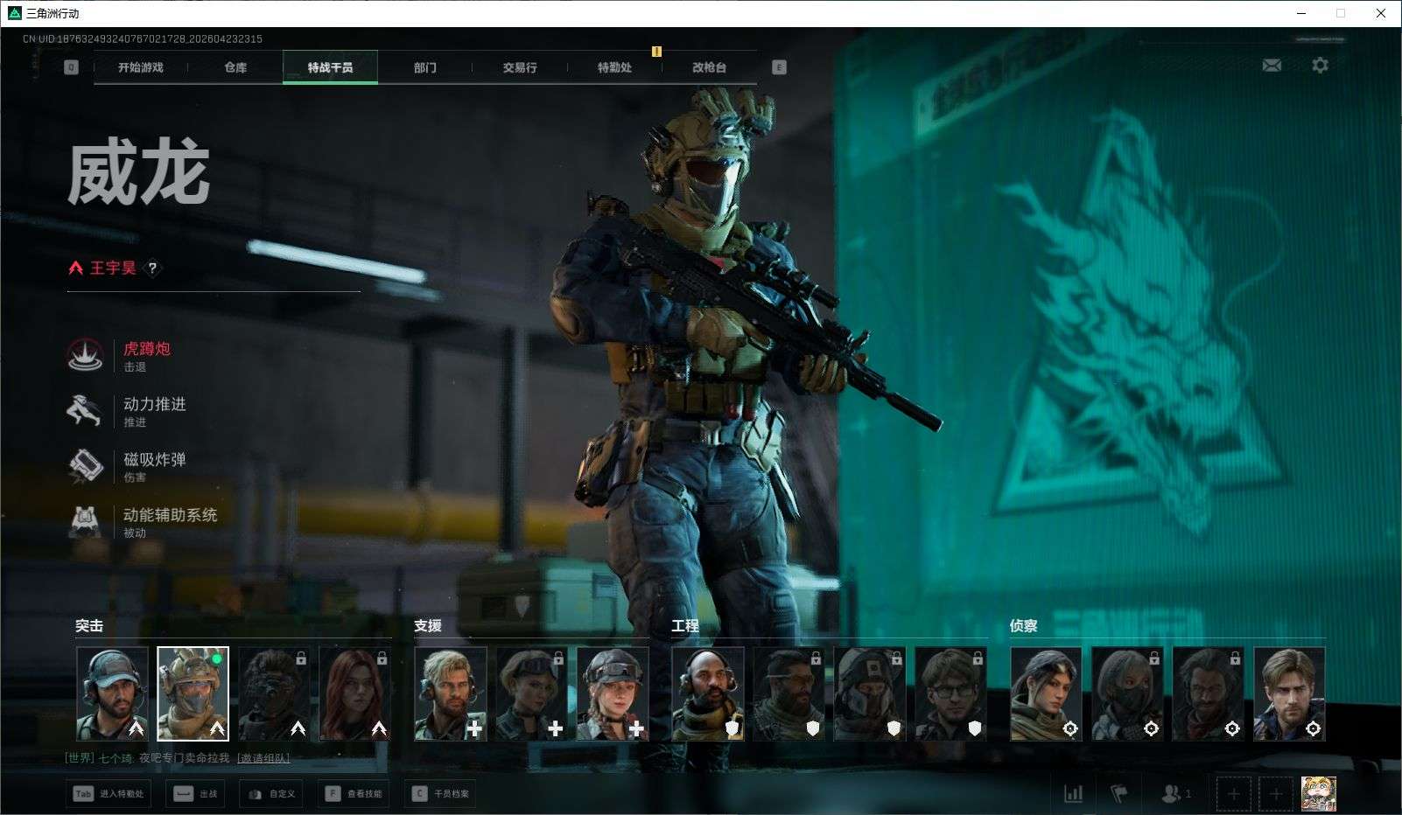Select the locked long-haired bearded 侦察 operator
Screen dimensions: 1402x815
point(1208,693)
